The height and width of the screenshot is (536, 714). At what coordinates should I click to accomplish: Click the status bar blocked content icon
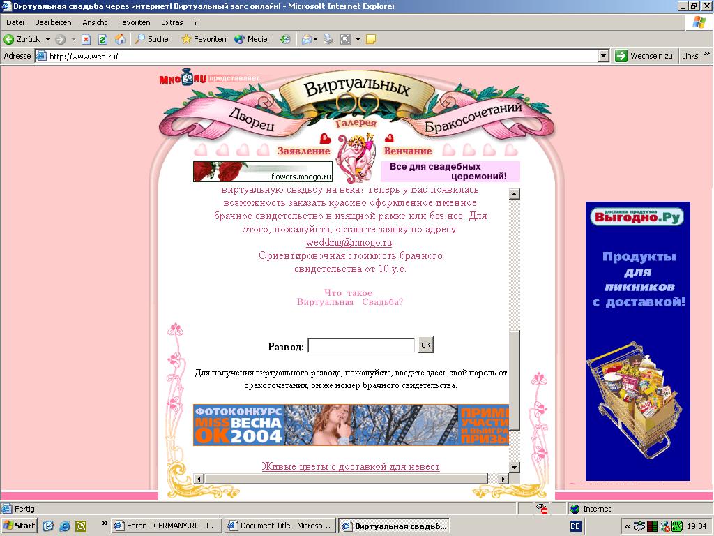(x=541, y=509)
